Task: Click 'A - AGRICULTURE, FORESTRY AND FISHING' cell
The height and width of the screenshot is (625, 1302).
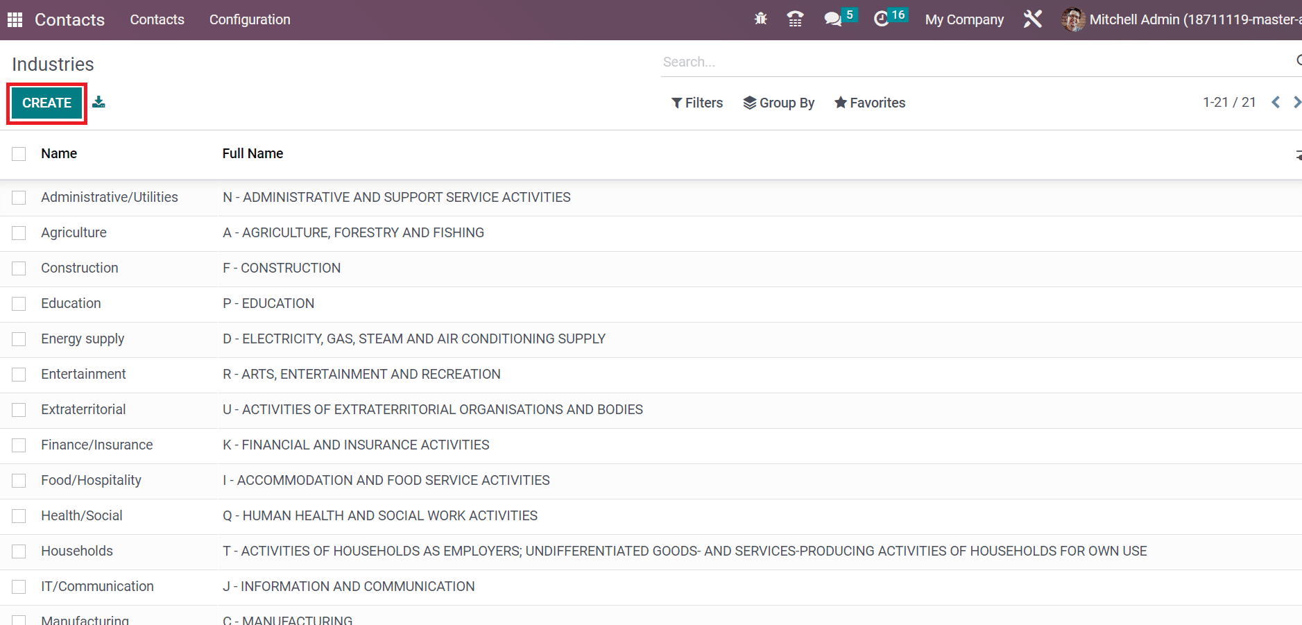Action: 353,232
